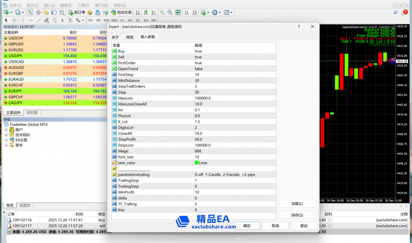Select the crosshair cursor tool

pyautogui.click(x=14, y=20)
